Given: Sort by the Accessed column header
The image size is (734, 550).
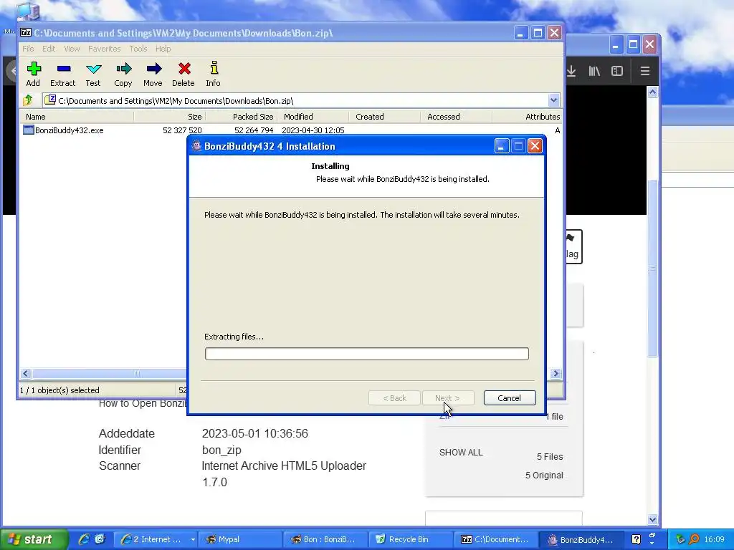Looking at the screenshot, I should click(x=457, y=117).
